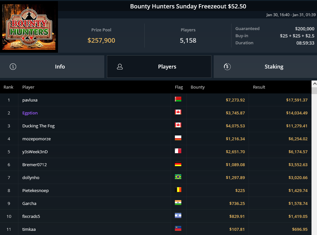Click the Canada flag for Egption
Viewport: 317px width, 235px height.
pos(178,112)
